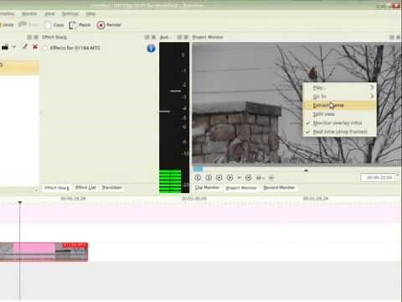Click the pencil edit-clip icon
This screenshot has width=402, height=302.
[24, 47]
